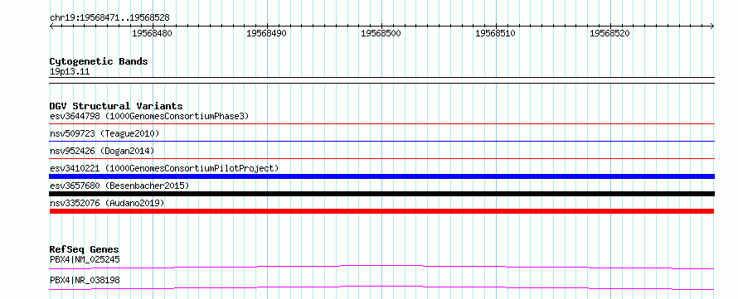
Task: Click the ruler's right arrow end
Action: 712,27
